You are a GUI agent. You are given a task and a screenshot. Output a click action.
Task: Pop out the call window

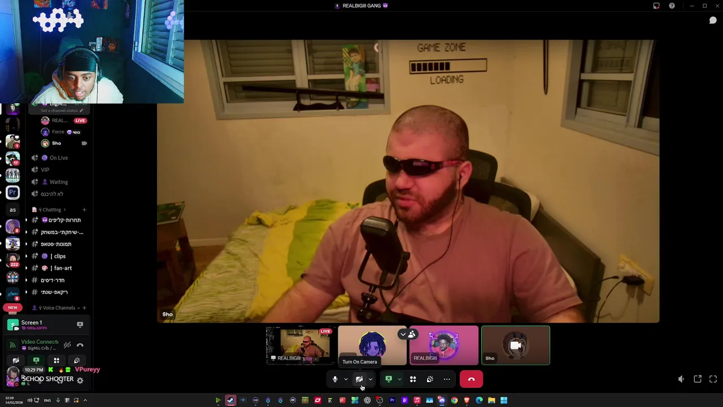[698, 379]
